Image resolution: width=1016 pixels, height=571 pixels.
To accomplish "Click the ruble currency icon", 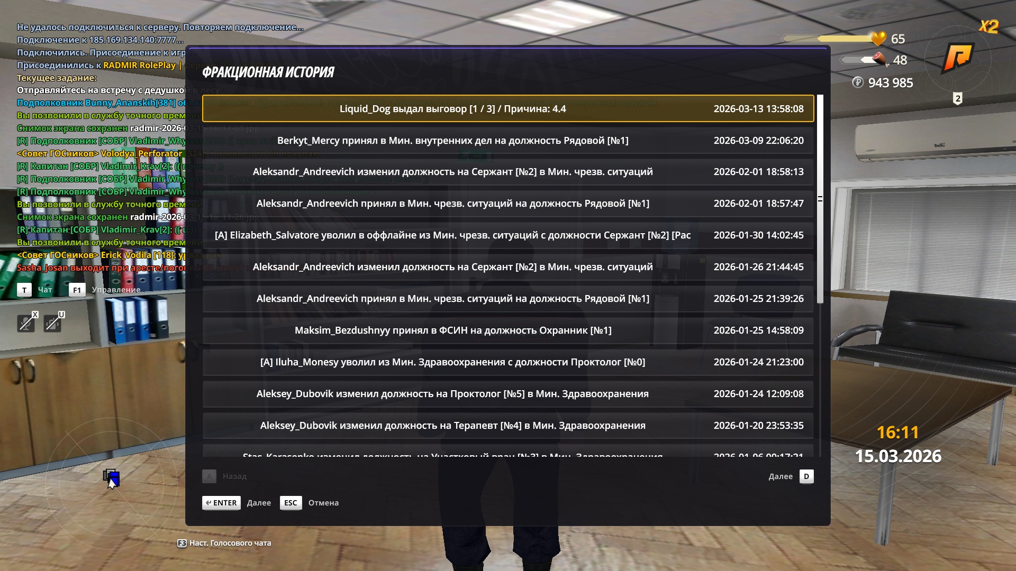I will click(x=858, y=82).
